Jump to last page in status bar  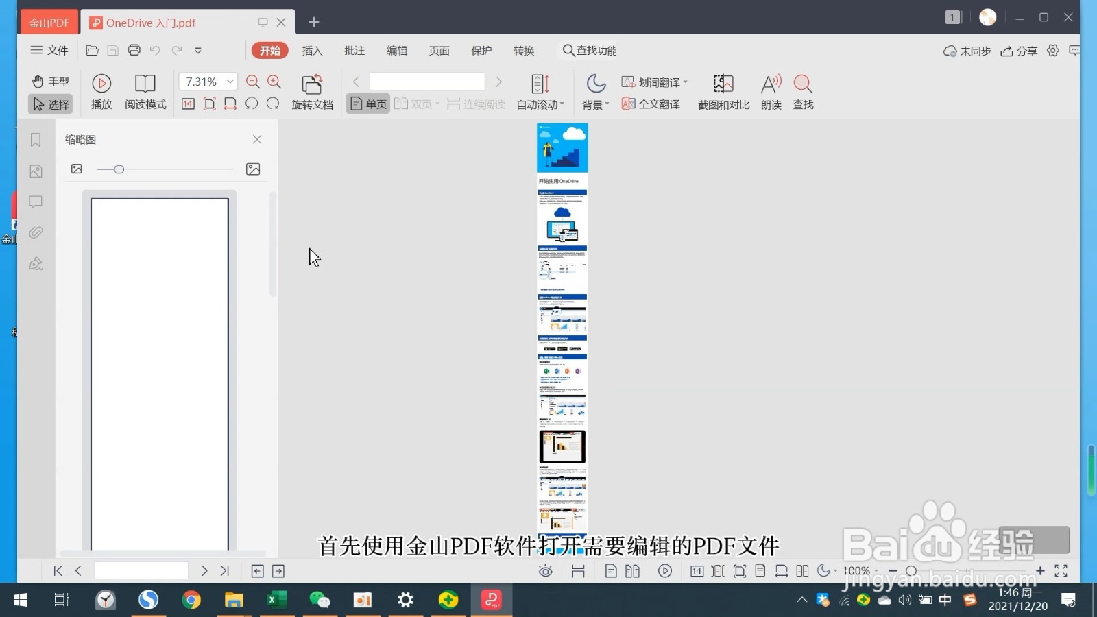tap(224, 570)
